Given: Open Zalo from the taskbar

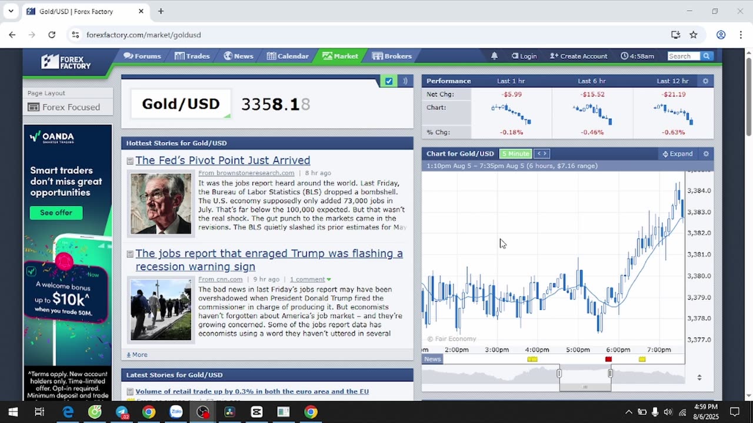Looking at the screenshot, I should [176, 412].
